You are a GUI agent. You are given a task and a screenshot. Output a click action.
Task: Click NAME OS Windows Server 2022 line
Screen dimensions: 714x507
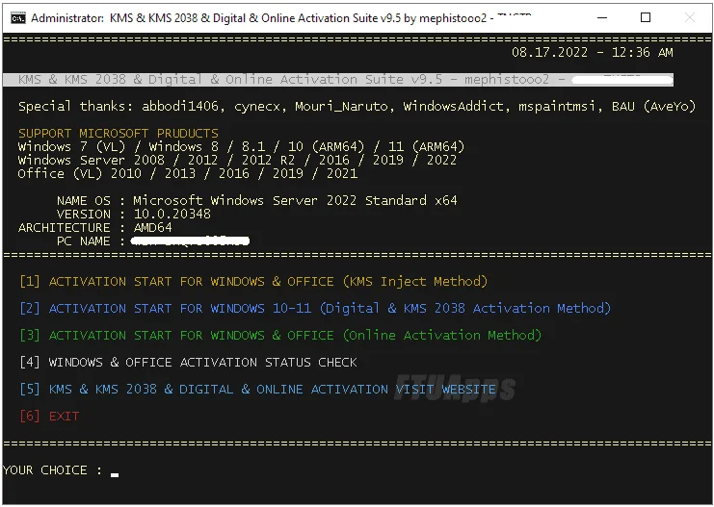coord(257,200)
